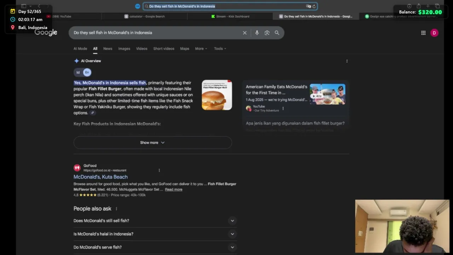Click 'Key Fish Products in Indonesian McDonald's' heading
This screenshot has height=255, width=453.
click(117, 124)
